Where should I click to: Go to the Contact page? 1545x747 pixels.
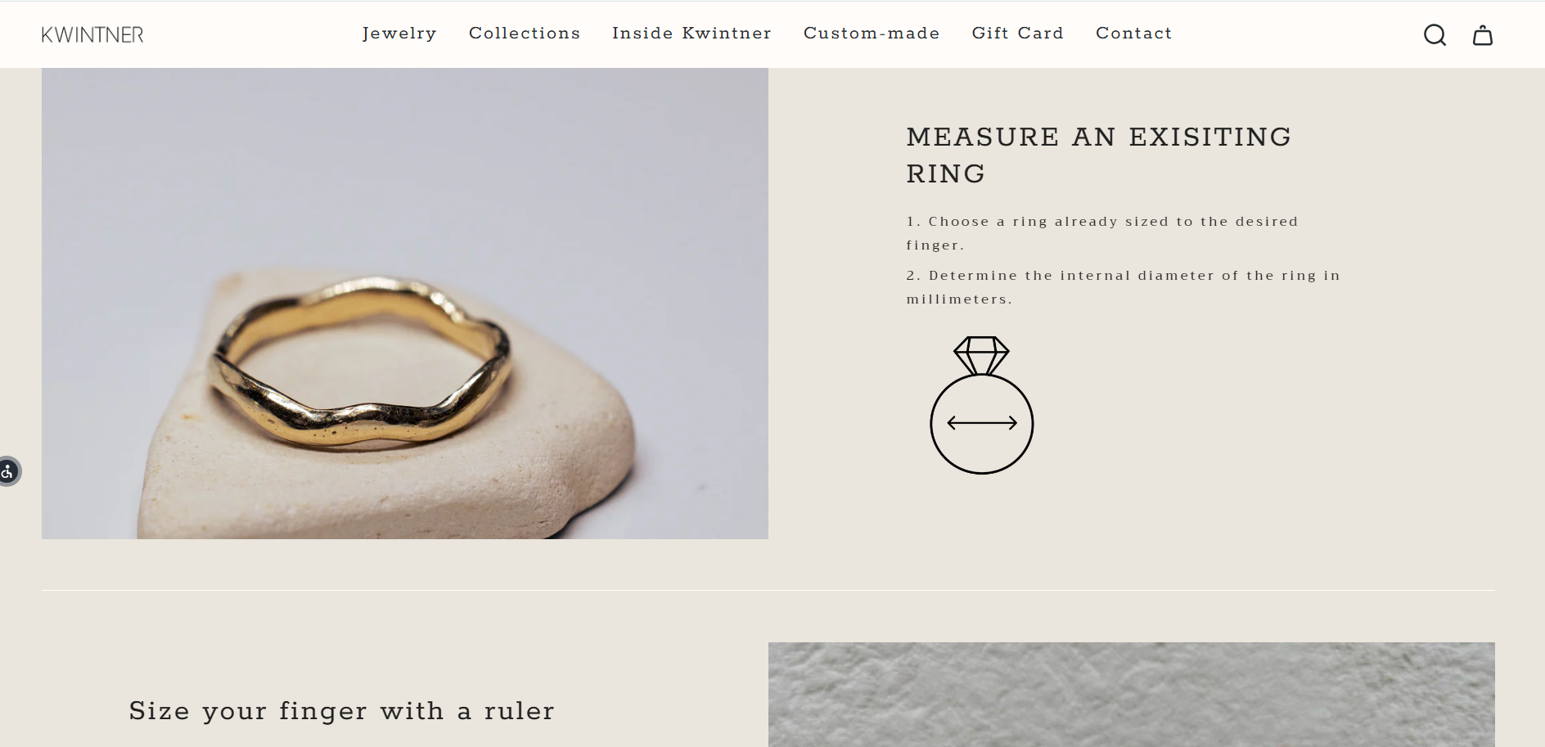1134,33
